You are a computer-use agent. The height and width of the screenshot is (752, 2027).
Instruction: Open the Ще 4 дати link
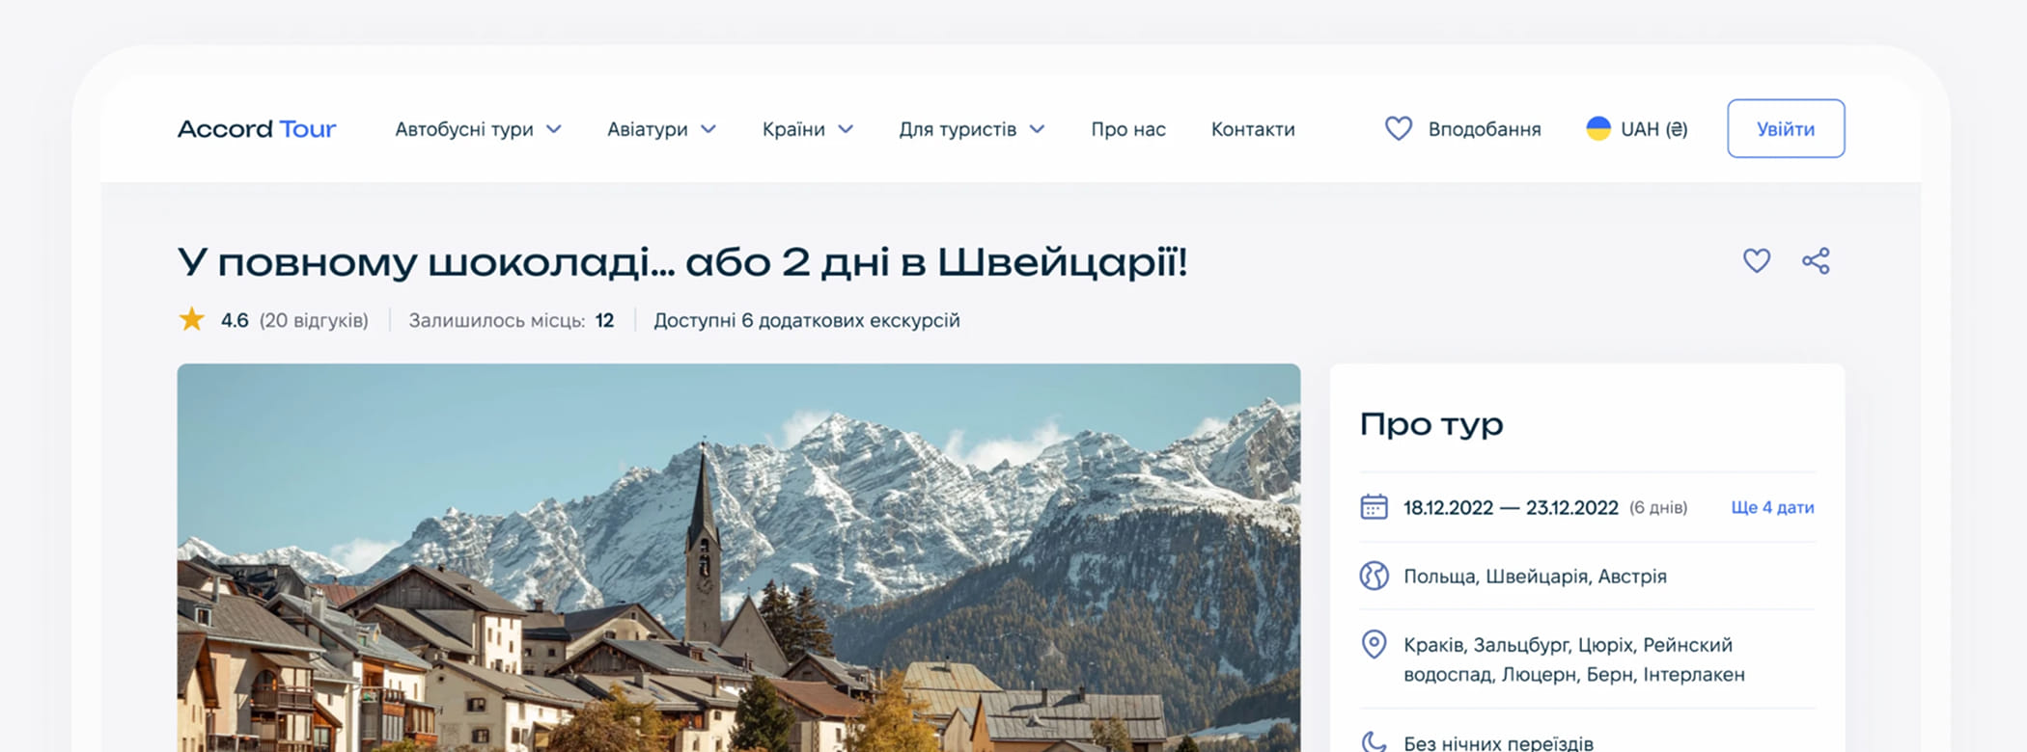tap(1772, 508)
